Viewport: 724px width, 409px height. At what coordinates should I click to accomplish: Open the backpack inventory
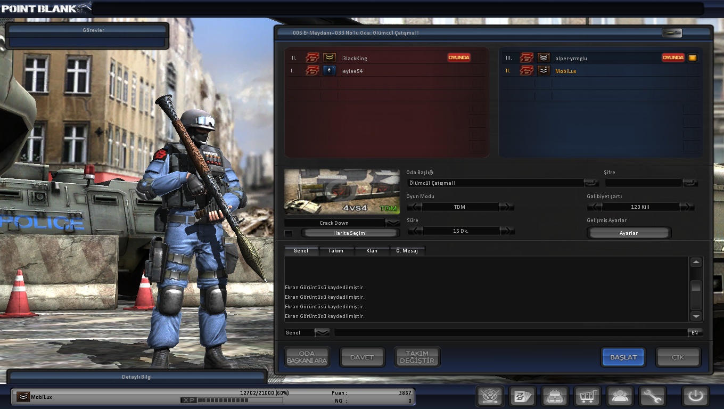coord(554,396)
